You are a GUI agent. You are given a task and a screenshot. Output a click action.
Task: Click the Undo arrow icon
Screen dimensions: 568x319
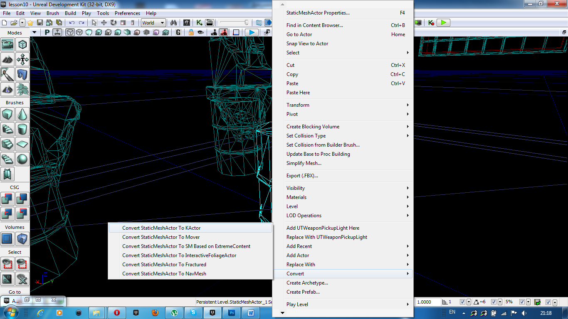[72, 23]
